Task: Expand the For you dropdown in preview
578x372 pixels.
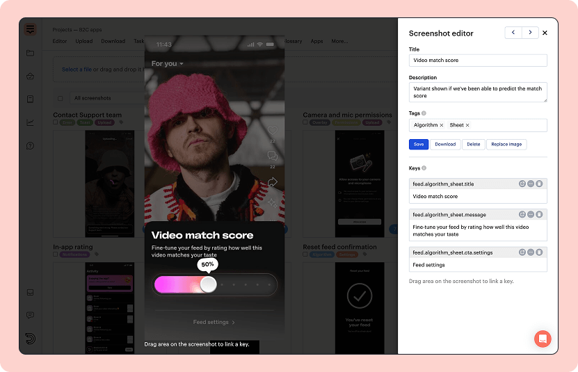Action: pyautogui.click(x=168, y=64)
